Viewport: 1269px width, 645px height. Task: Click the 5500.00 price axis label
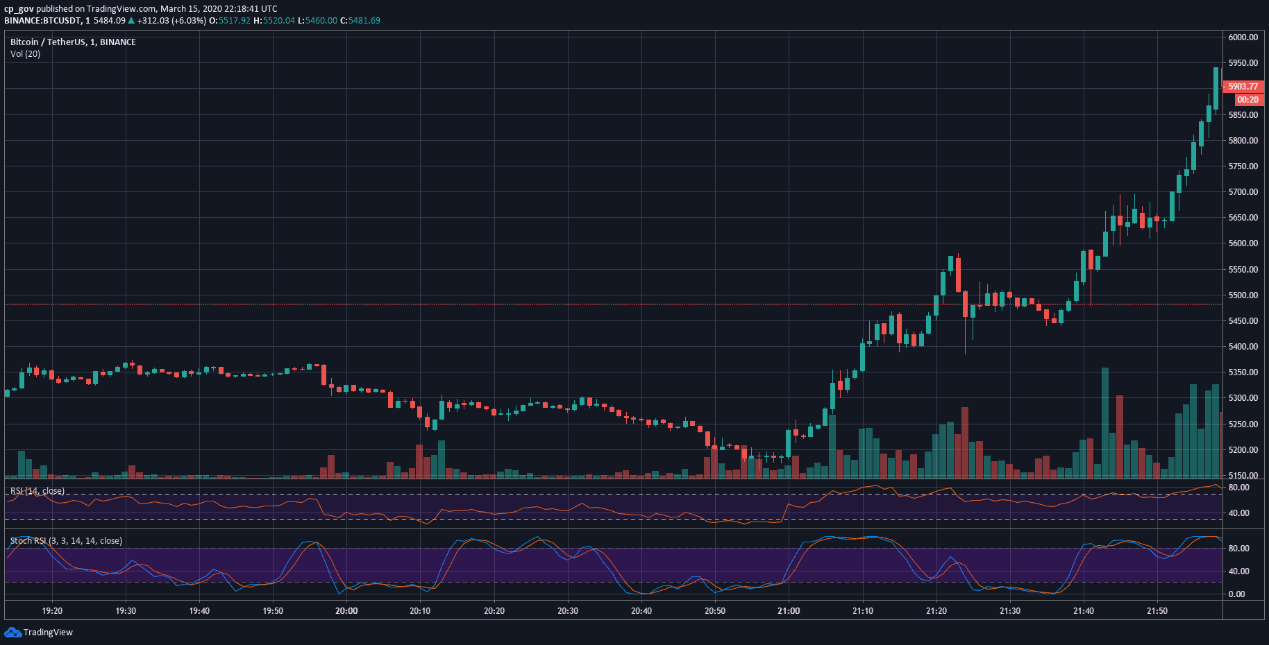coord(1243,295)
